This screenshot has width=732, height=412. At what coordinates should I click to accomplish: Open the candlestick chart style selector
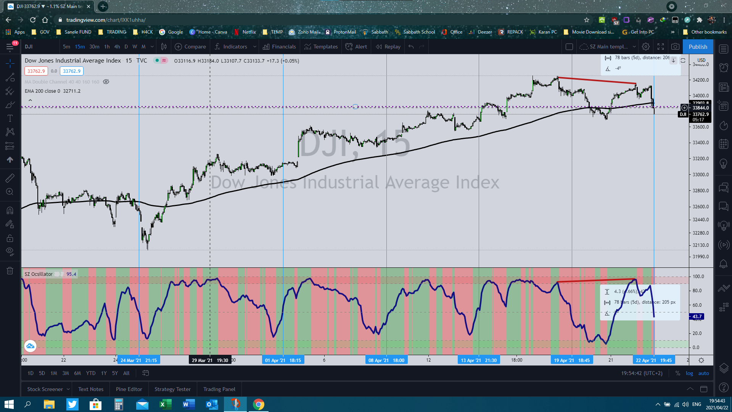164,47
